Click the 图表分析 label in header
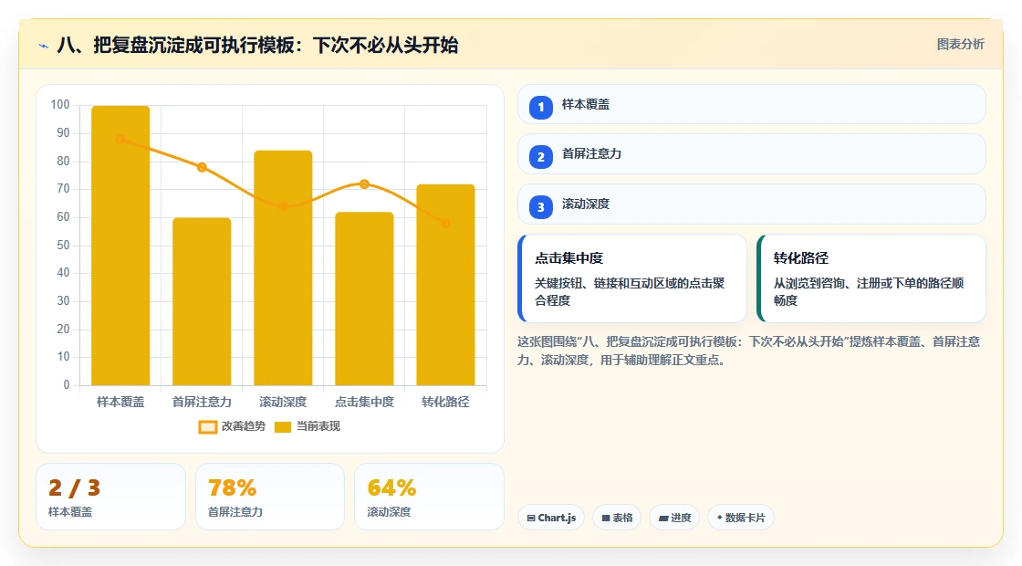1022x566 pixels. coord(960,45)
